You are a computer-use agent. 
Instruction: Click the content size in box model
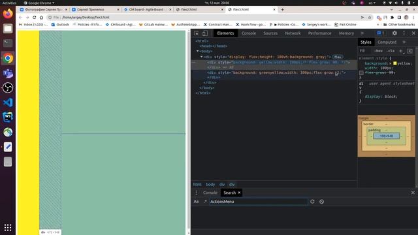point(386,136)
